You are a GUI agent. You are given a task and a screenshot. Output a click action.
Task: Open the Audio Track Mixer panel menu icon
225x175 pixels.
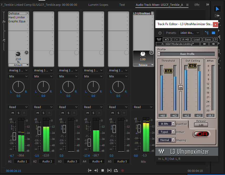click(187, 5)
